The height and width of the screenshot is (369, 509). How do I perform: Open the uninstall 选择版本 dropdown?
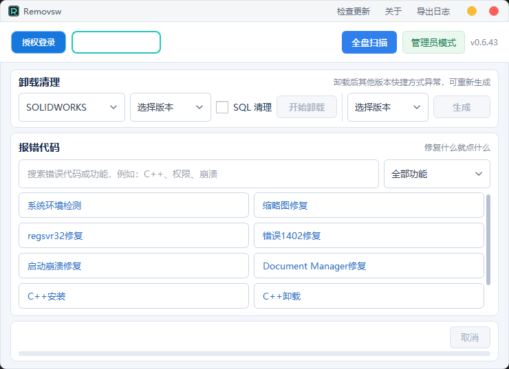tap(171, 107)
